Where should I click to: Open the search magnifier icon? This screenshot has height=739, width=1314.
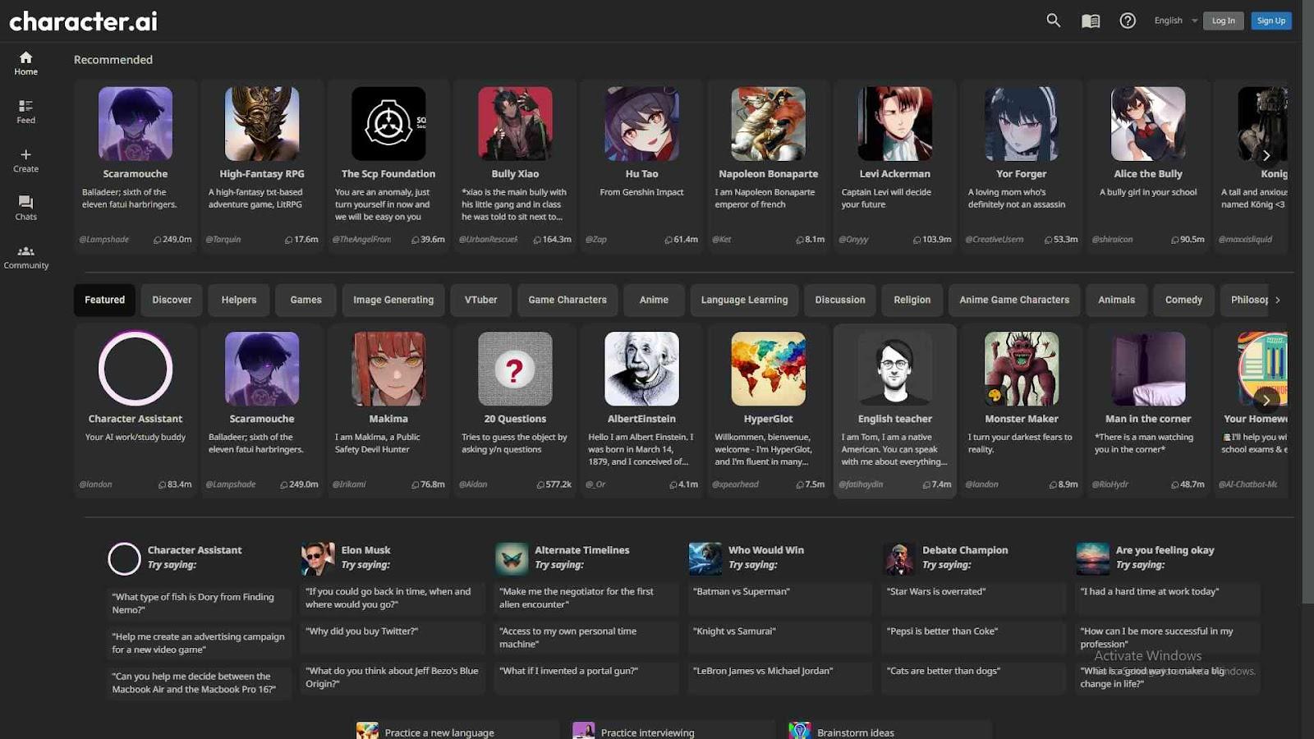pos(1053,21)
